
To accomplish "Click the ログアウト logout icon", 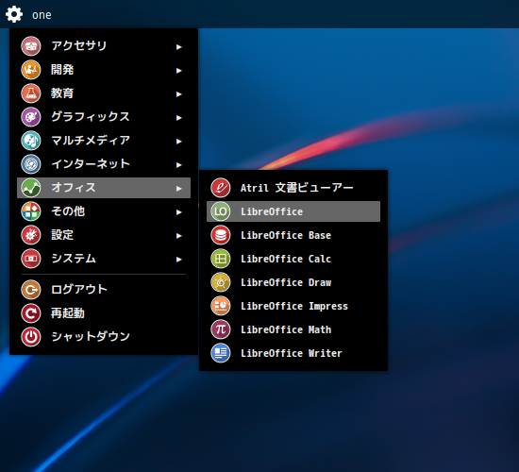I will point(31,290).
